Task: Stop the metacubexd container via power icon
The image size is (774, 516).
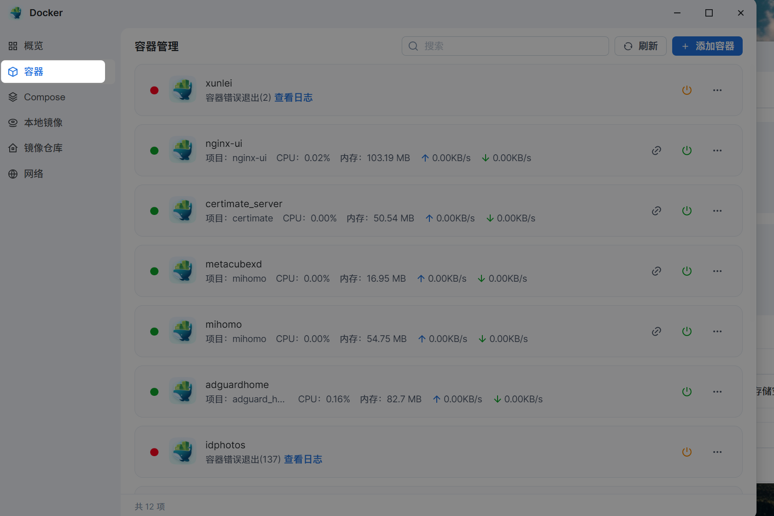Action: [x=687, y=271]
